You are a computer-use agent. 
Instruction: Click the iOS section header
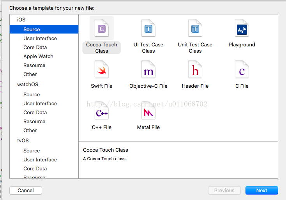coord(21,19)
